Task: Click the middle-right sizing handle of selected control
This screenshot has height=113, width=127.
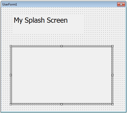Action: 112,75
